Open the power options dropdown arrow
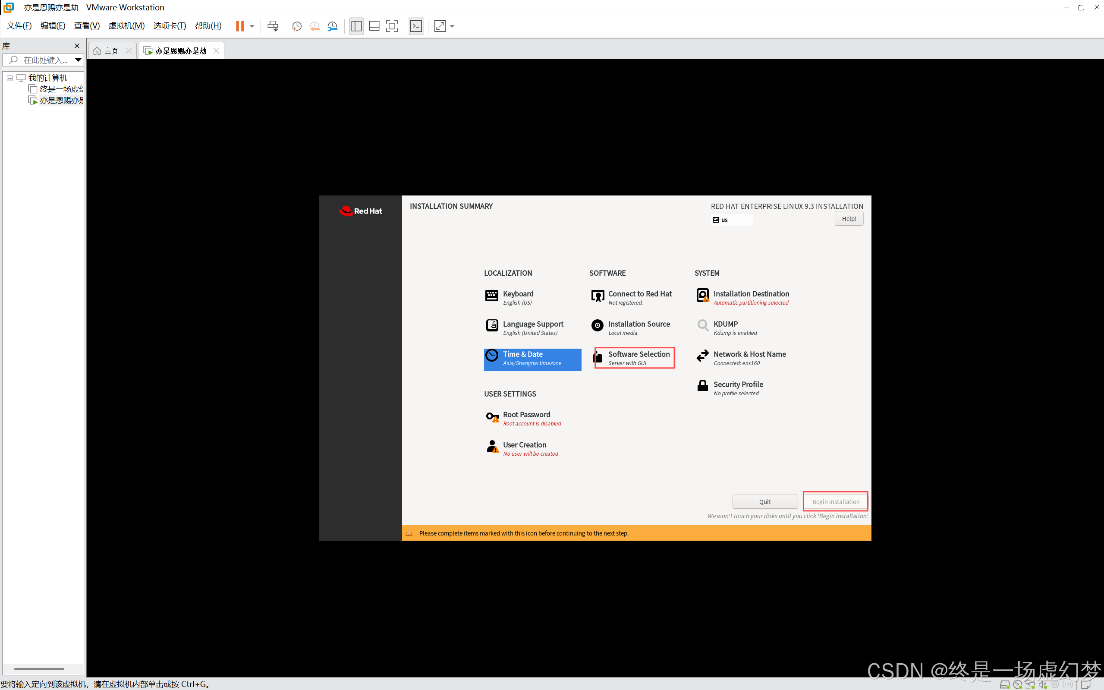The height and width of the screenshot is (690, 1104). [252, 26]
